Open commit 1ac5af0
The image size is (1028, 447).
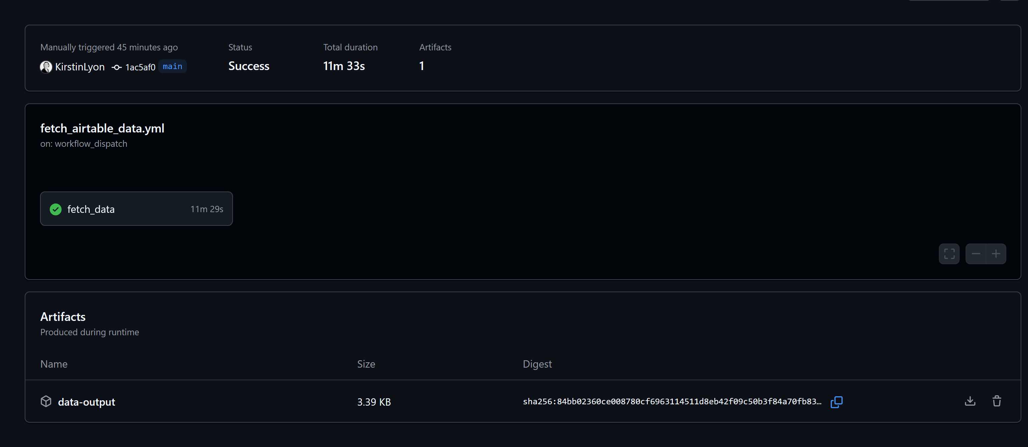(x=140, y=67)
